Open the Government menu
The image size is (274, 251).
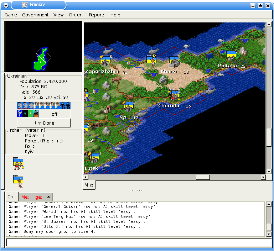[x=35, y=15]
